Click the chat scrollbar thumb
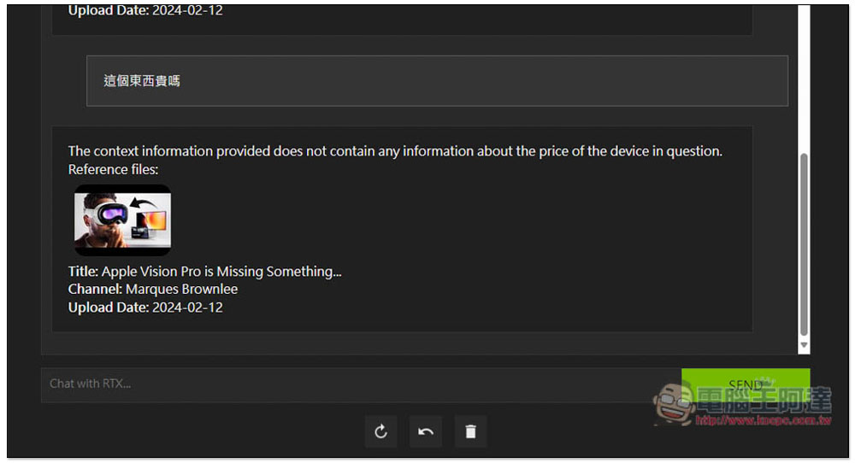The image size is (855, 463). click(803, 244)
